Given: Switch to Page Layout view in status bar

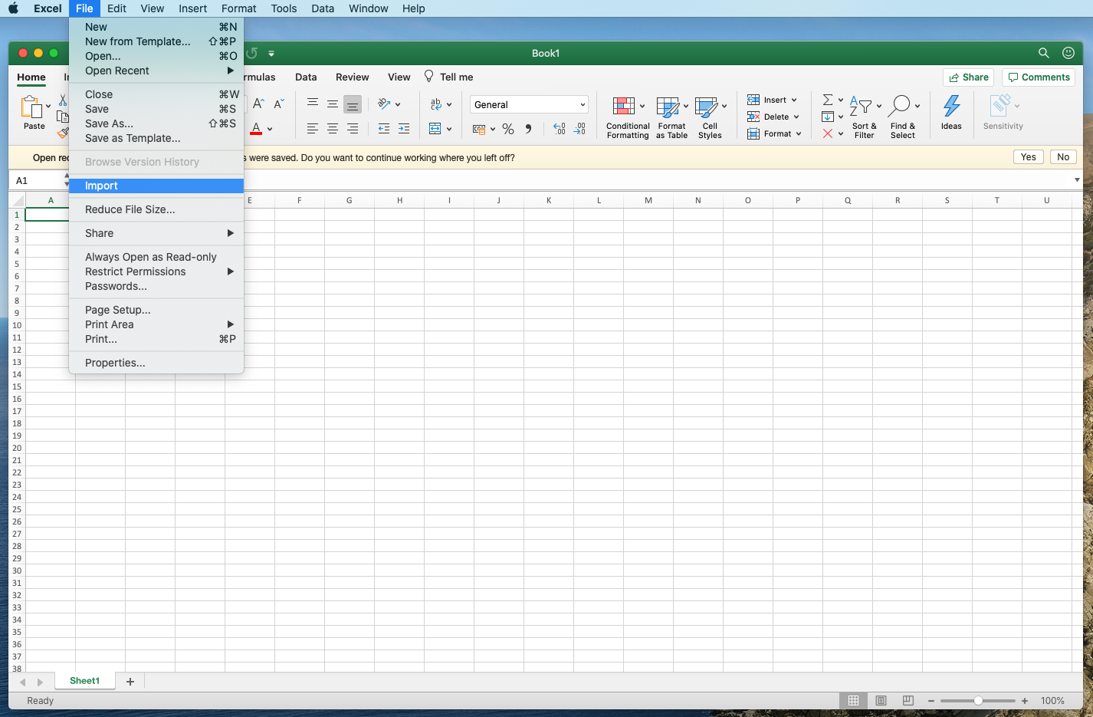Looking at the screenshot, I should click(x=881, y=701).
